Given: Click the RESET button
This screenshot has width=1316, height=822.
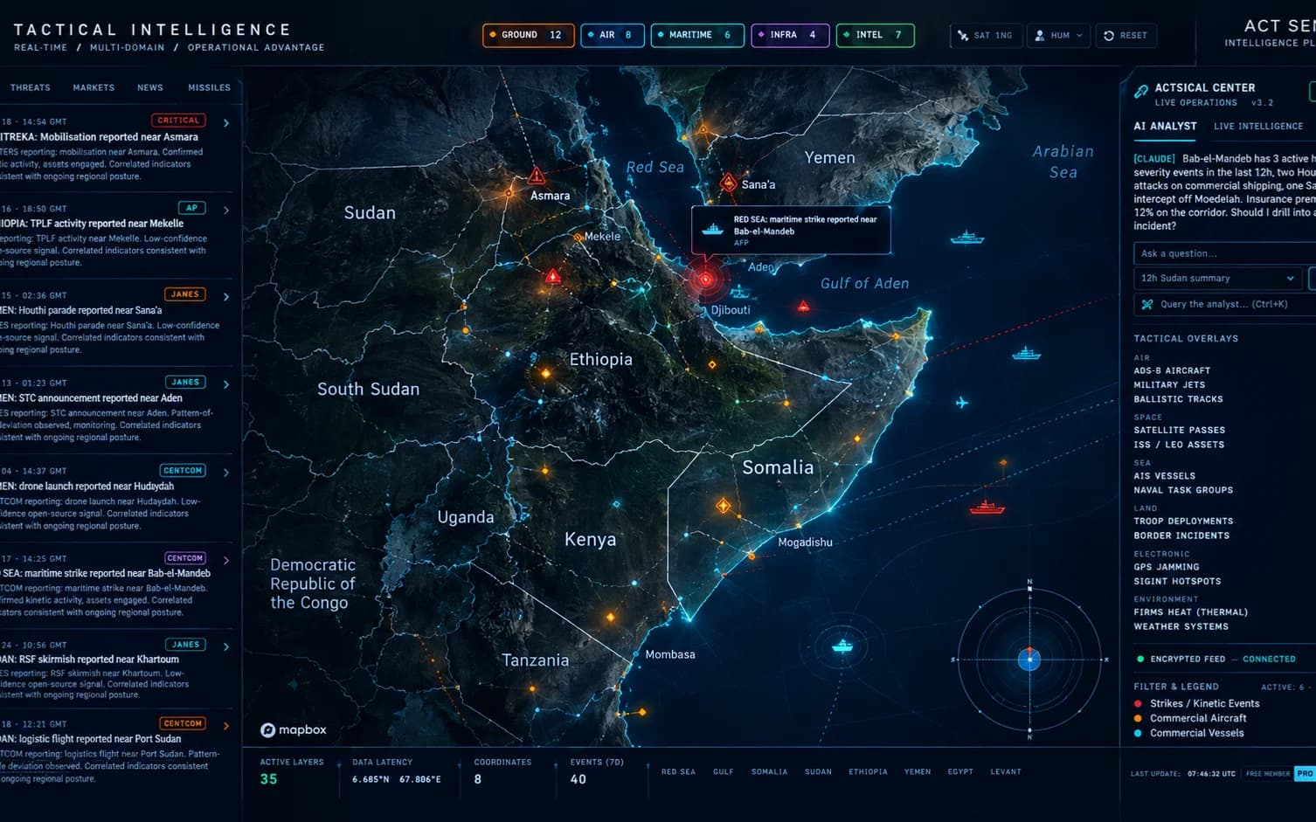Looking at the screenshot, I should [x=1126, y=35].
